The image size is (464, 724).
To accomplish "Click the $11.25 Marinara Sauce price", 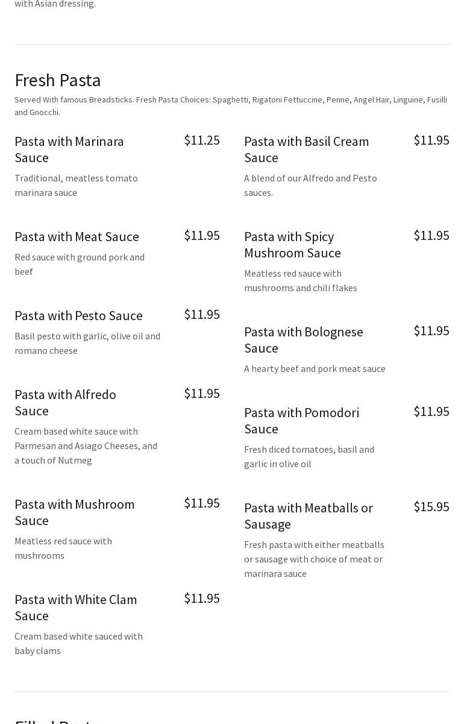I will tap(202, 140).
